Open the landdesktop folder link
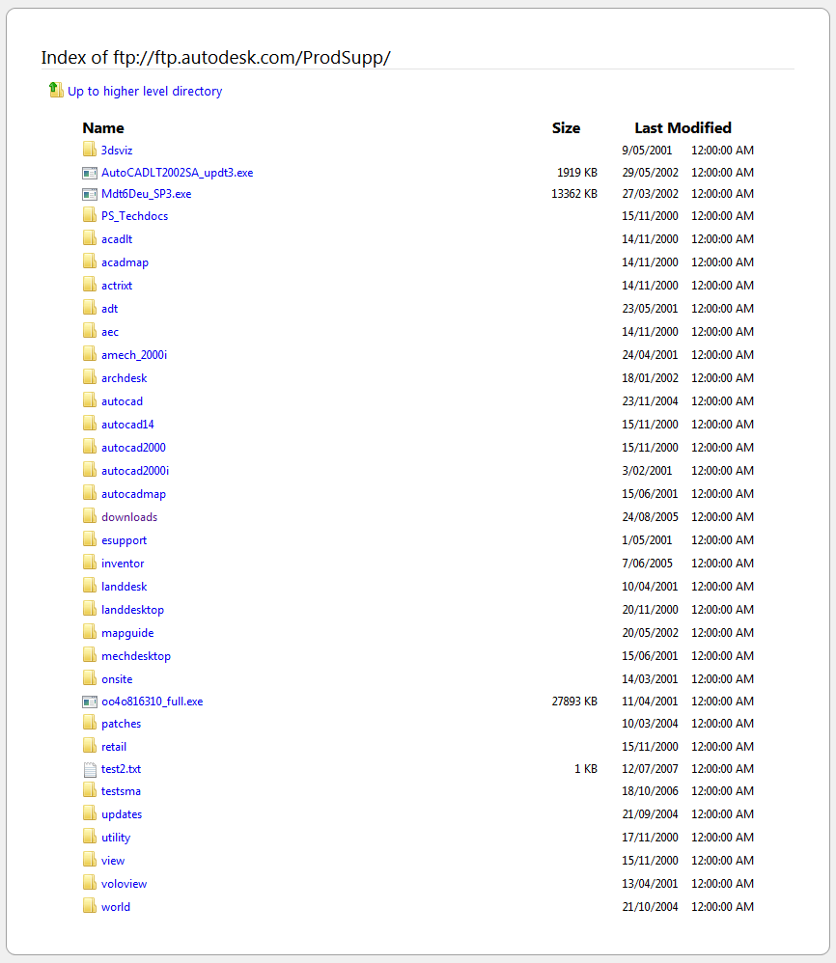Viewport: 836px width, 963px height. tap(132, 610)
